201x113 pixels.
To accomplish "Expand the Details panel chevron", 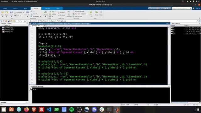I will (x=27, y=102).
